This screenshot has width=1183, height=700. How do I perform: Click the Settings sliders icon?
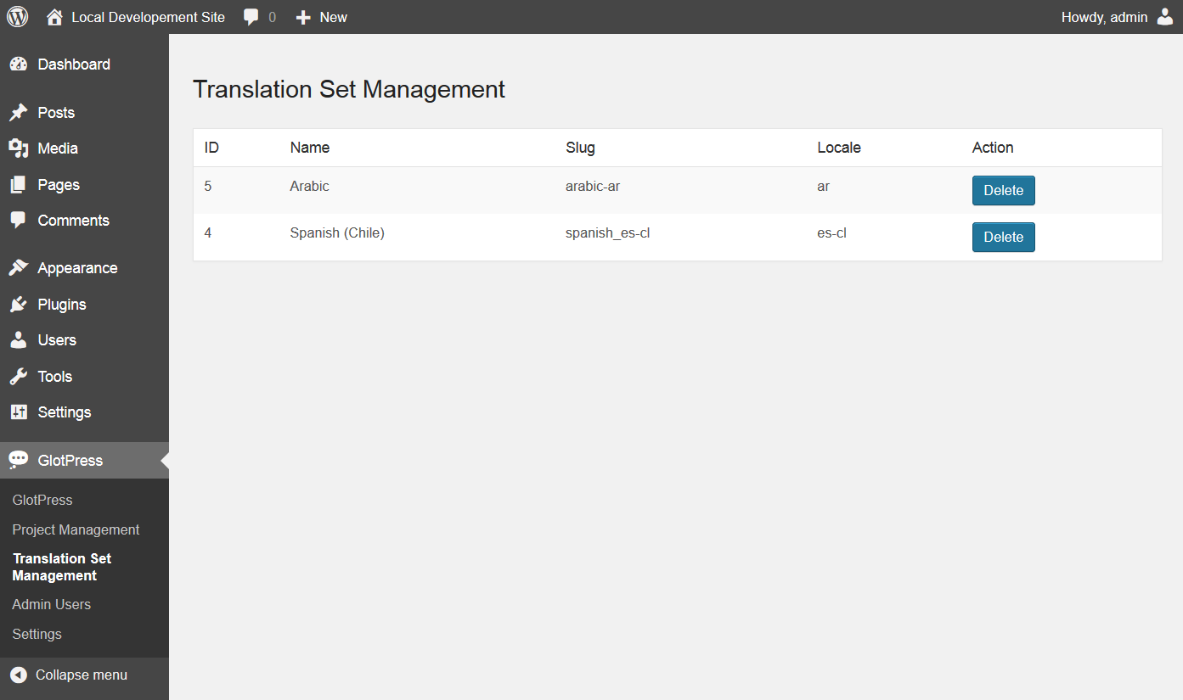pyautogui.click(x=19, y=412)
